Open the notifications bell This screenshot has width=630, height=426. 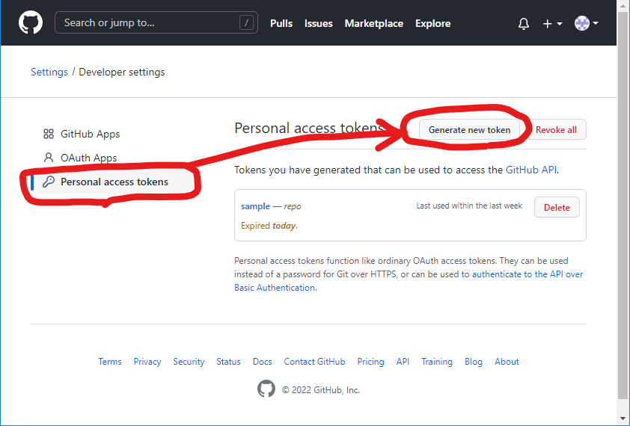pyautogui.click(x=524, y=24)
